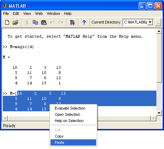Click the Redo arrow toolbar icon

pos(61,22)
